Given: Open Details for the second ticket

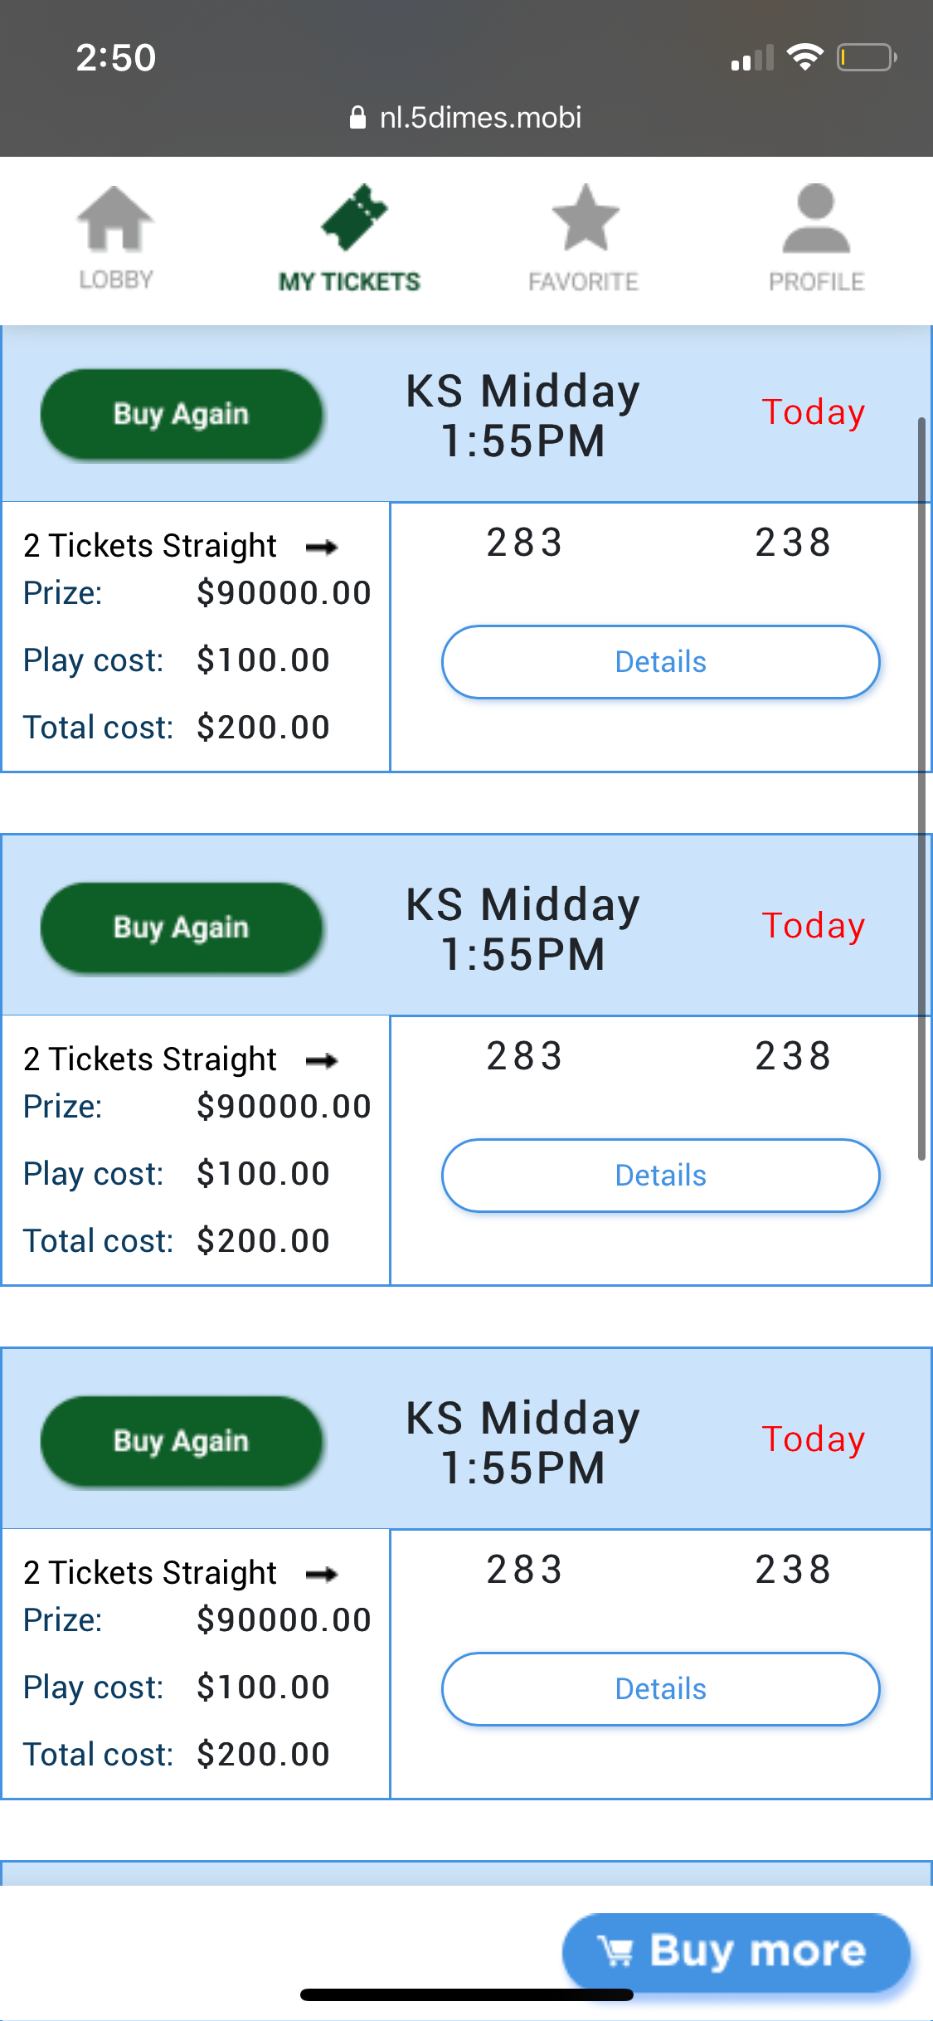Looking at the screenshot, I should (660, 1176).
